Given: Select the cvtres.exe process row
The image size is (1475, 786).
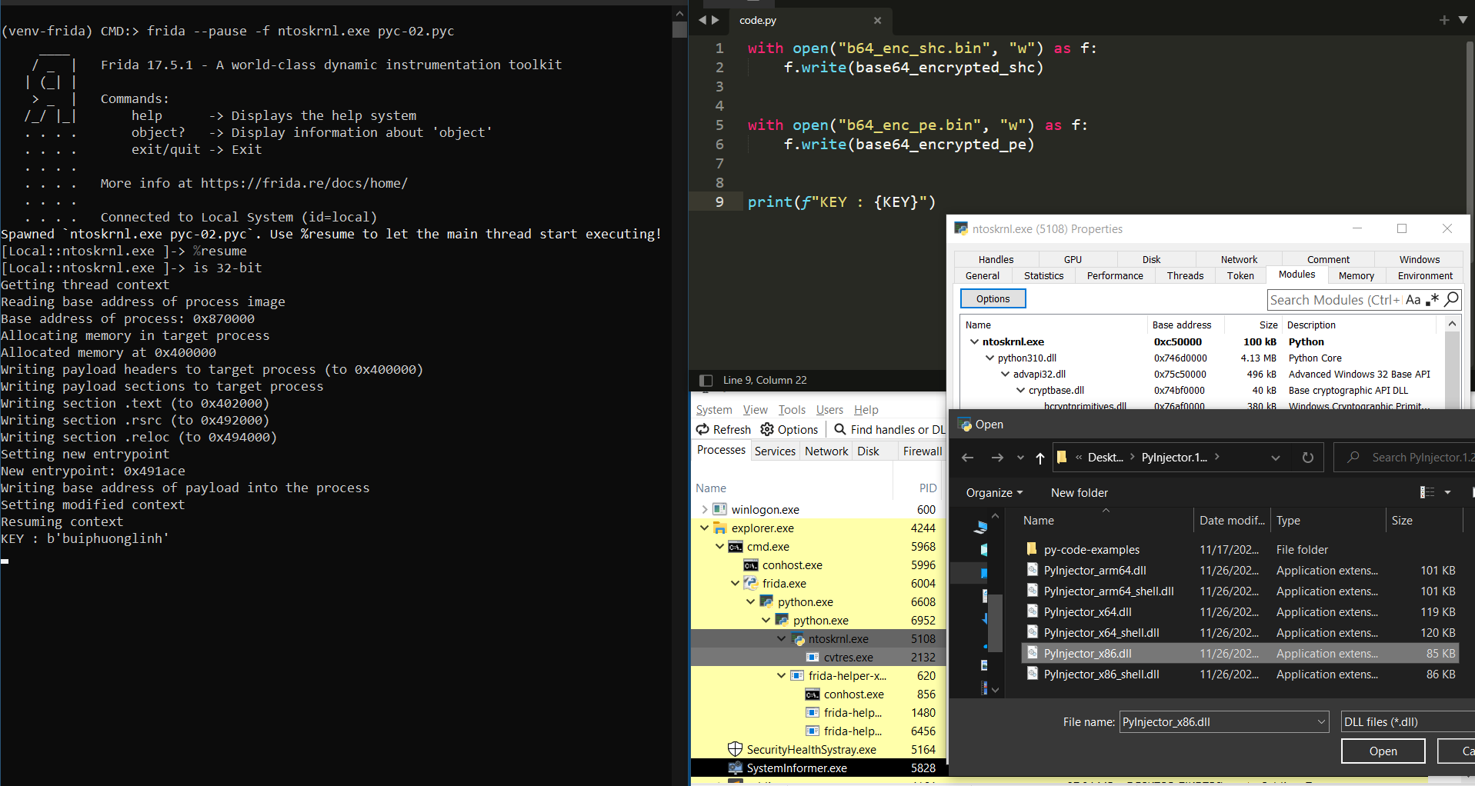Looking at the screenshot, I should pyautogui.click(x=819, y=657).
